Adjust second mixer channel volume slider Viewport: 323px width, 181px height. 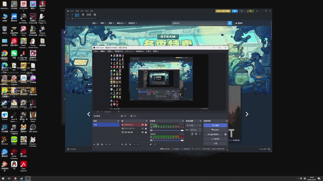[168, 140]
